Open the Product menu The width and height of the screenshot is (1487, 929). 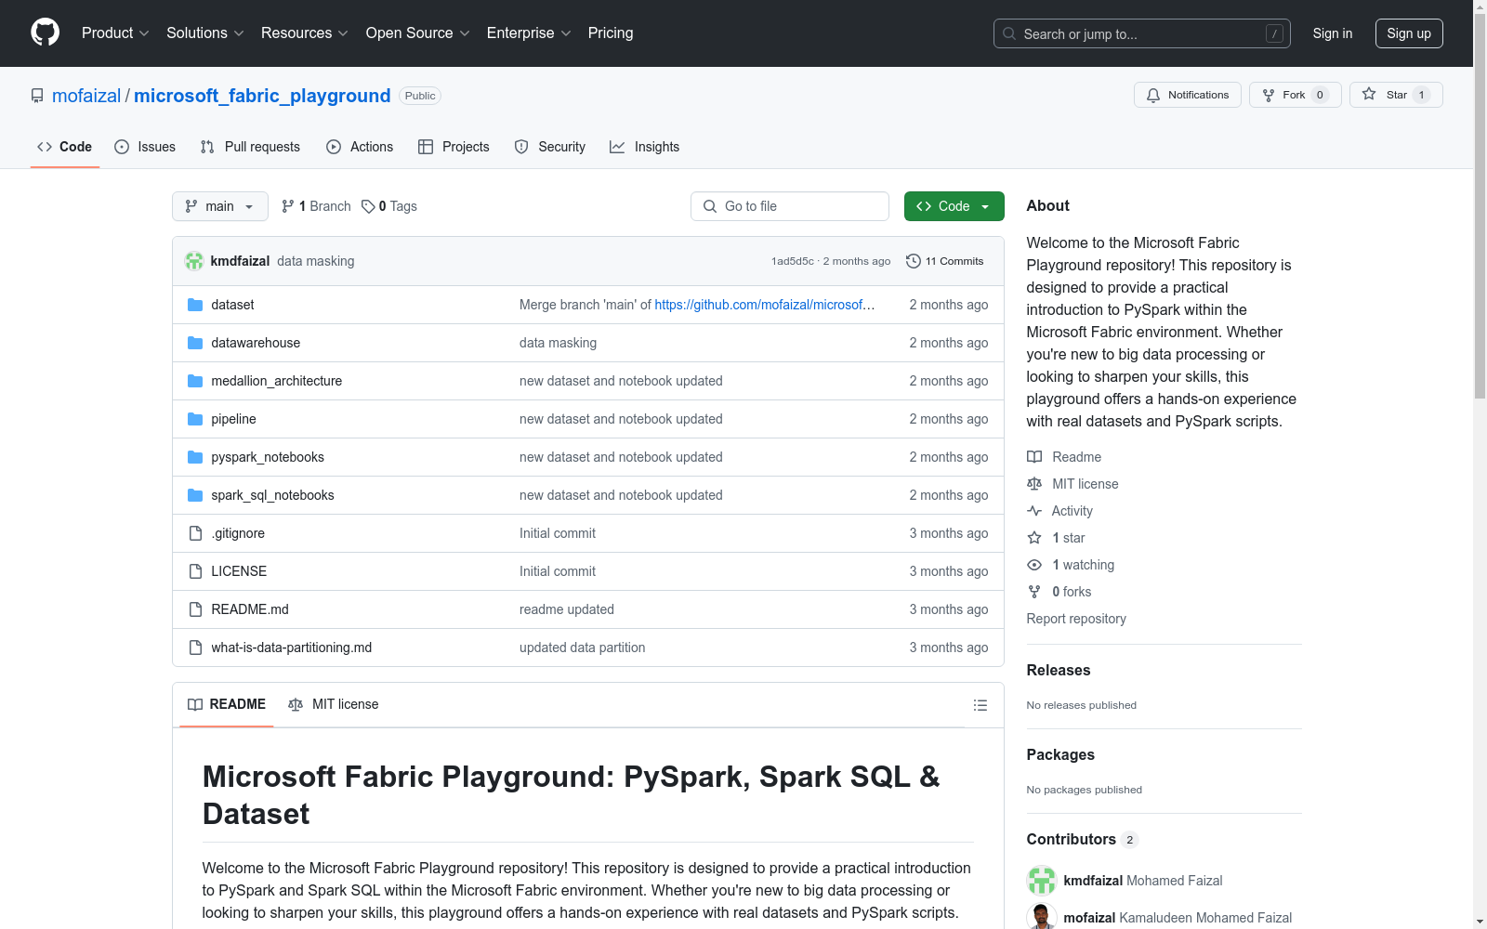click(x=115, y=33)
